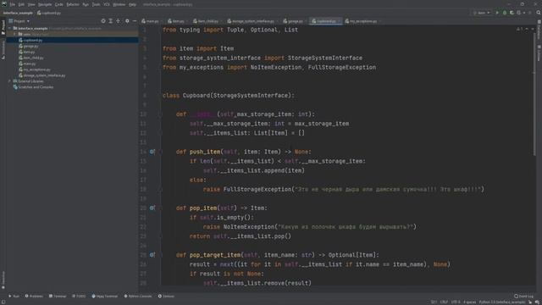Expand the External Libraries node

[10, 81]
